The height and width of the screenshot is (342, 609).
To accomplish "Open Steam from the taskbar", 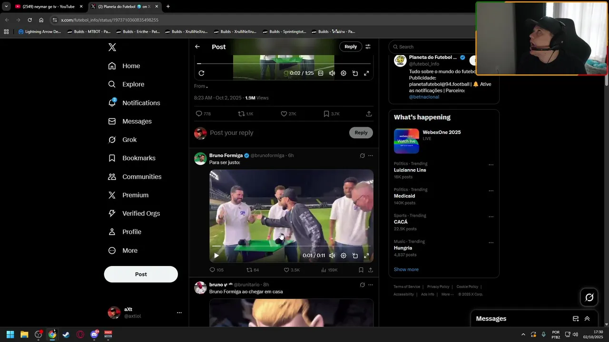I will [66, 334].
